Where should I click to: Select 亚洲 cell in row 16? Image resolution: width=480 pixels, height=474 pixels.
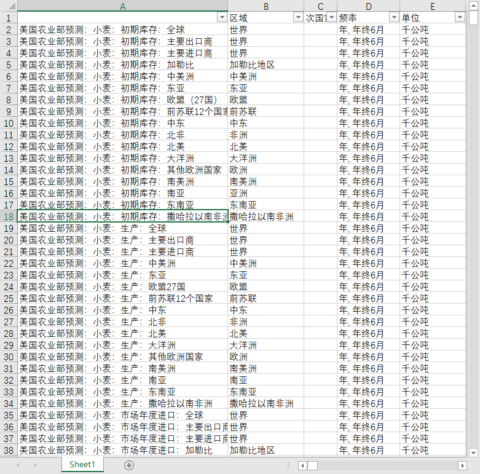(266, 193)
